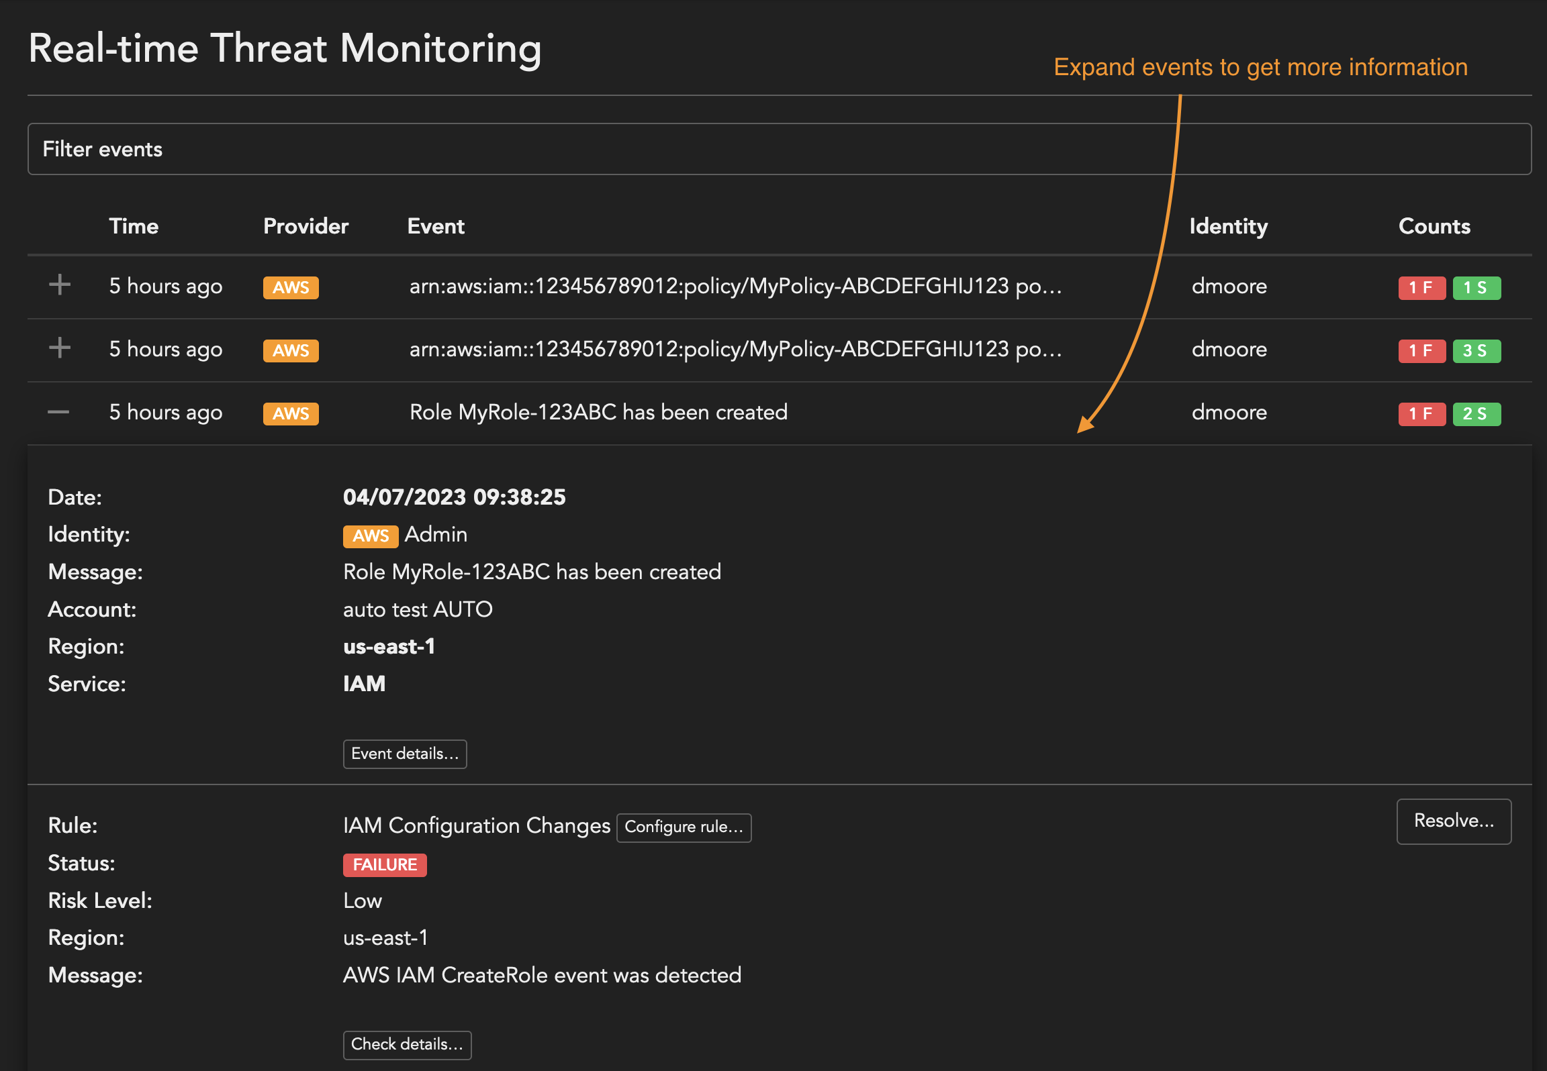Click the green 2 S count on the expanded event row
The height and width of the screenshot is (1071, 1547).
(x=1476, y=413)
